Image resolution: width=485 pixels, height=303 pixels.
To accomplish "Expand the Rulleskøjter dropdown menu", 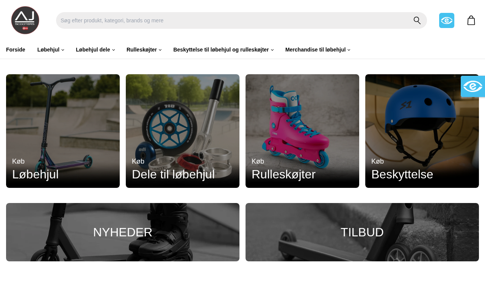I will pyautogui.click(x=144, y=50).
